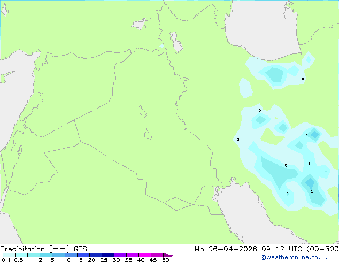This screenshot has height=262, width=339.
Task: Select the 40–45 mm legend swatch
Action: pyautogui.click(x=145, y=255)
